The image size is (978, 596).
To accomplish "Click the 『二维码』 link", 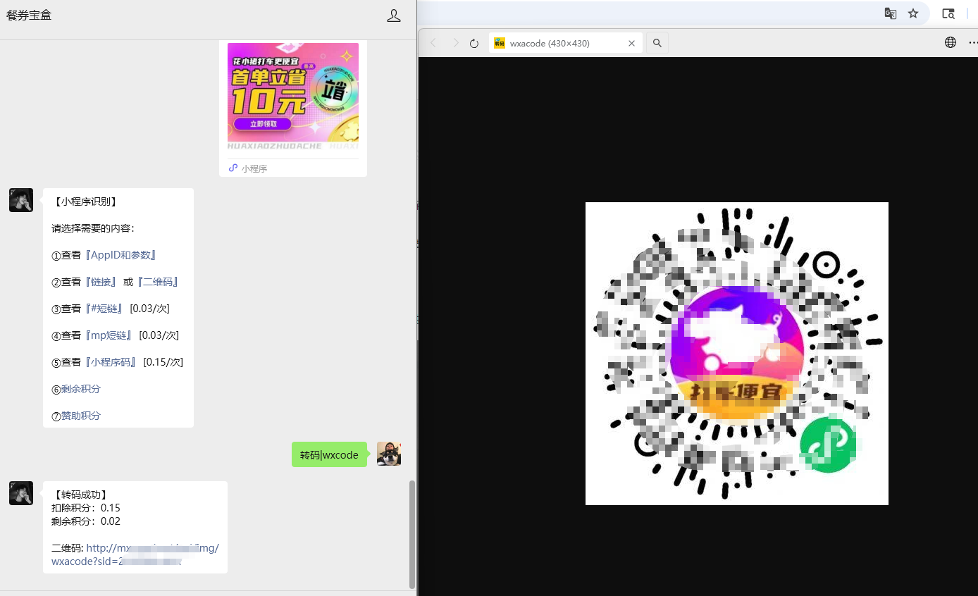I will 158,282.
